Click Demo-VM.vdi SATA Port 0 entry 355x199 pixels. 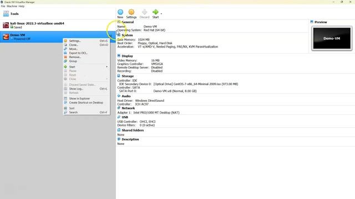[x=175, y=91]
